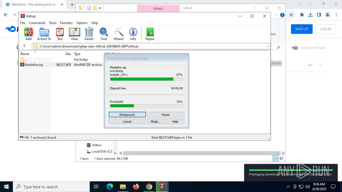The height and width of the screenshot is (192, 342).
Task: Click the Windows search box
Action: (51, 187)
